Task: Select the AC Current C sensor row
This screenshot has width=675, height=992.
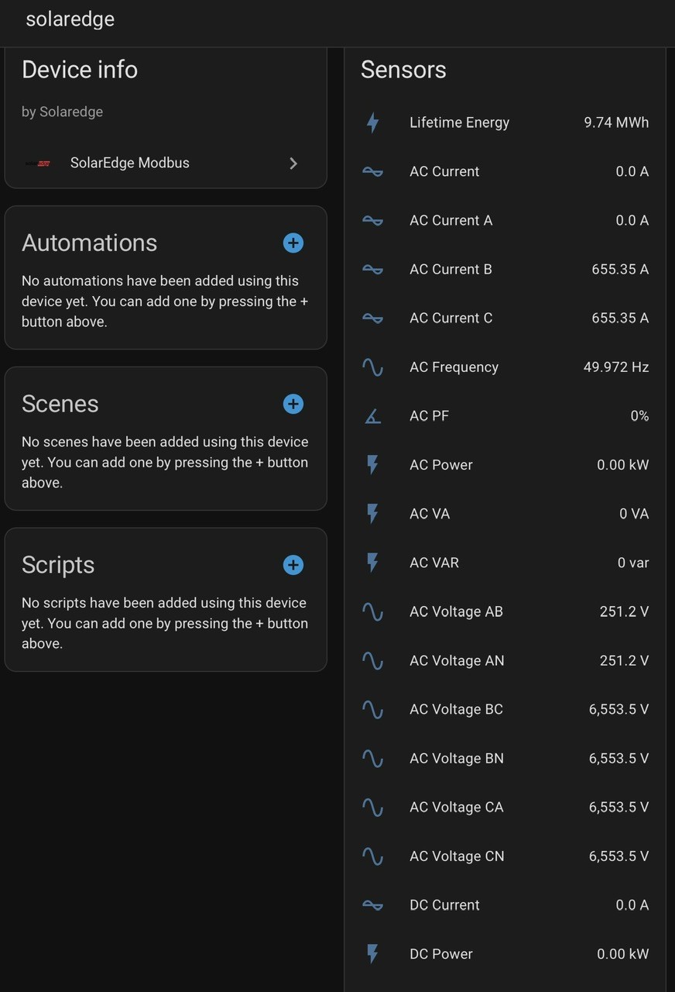Action: (505, 319)
